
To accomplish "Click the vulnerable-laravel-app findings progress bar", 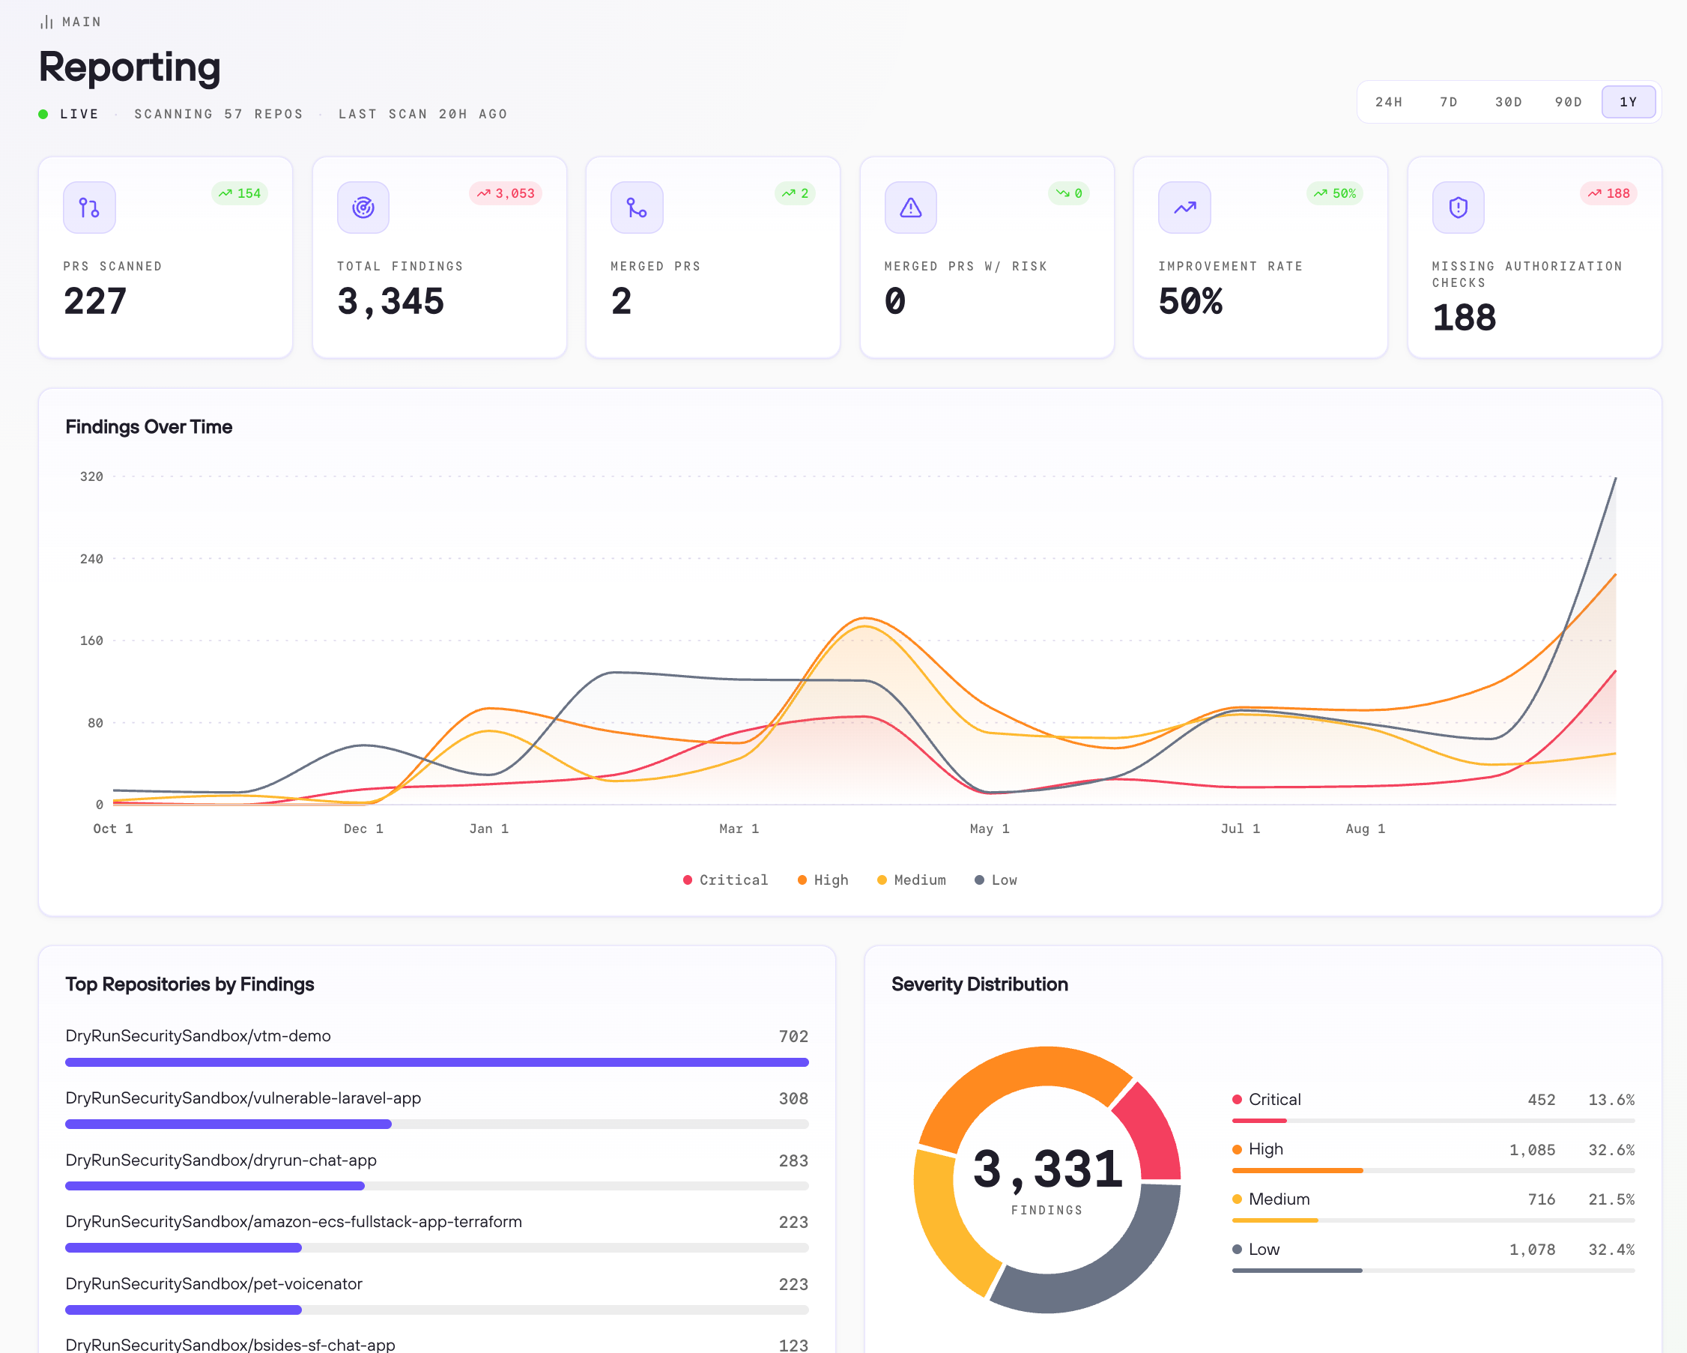I will pos(437,1125).
